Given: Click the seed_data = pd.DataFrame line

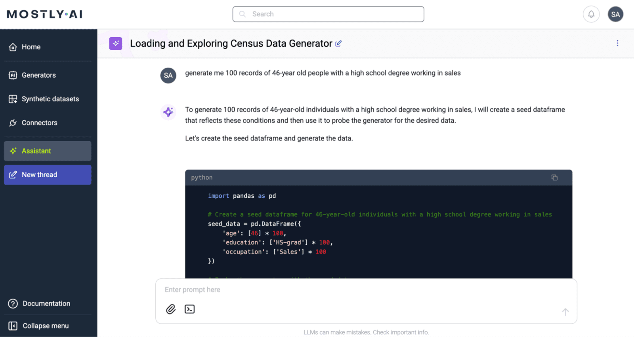Looking at the screenshot, I should [254, 224].
